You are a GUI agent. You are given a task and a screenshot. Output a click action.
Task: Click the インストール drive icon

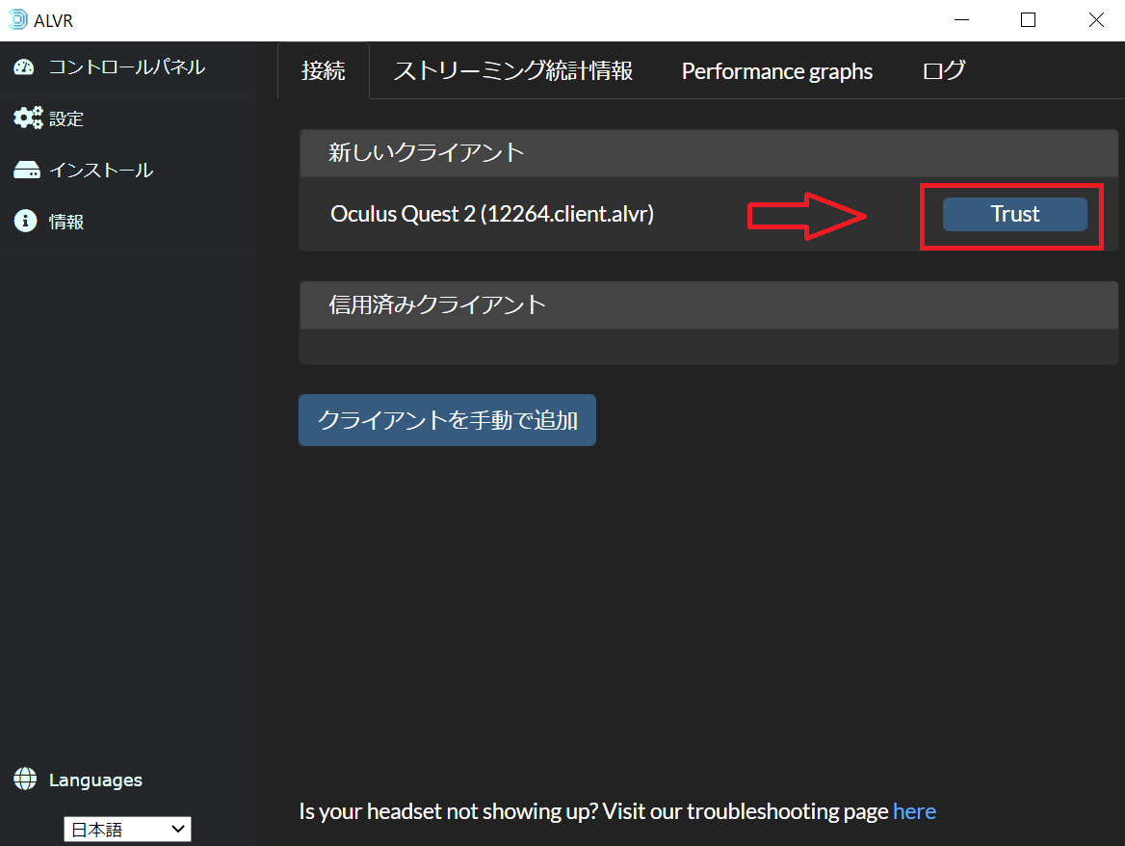[x=27, y=170]
